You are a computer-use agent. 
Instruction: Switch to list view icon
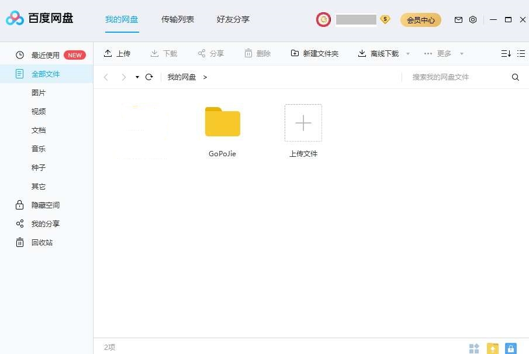(521, 53)
